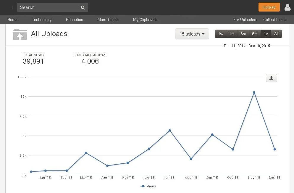Click the TOTAL VIEWS label
The height and width of the screenshot is (193, 294).
coord(33,55)
